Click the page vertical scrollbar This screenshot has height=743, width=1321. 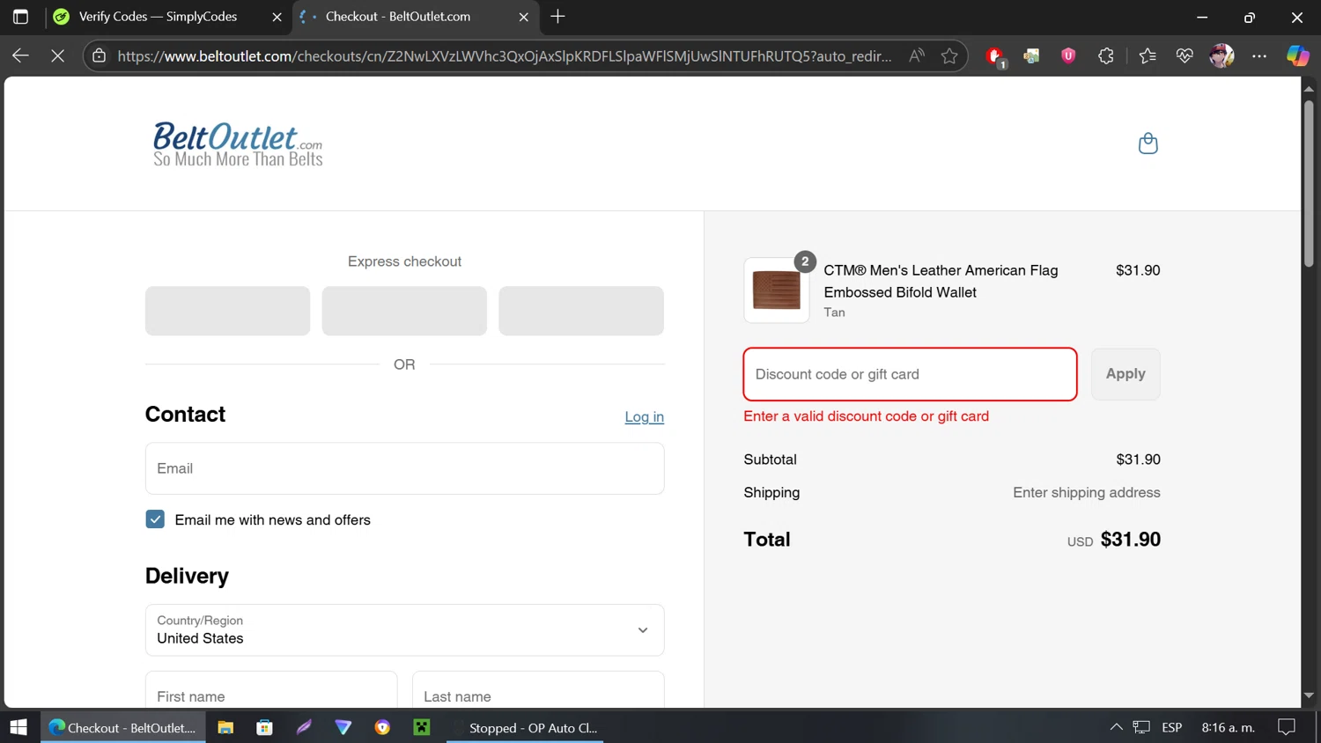[x=1309, y=182]
